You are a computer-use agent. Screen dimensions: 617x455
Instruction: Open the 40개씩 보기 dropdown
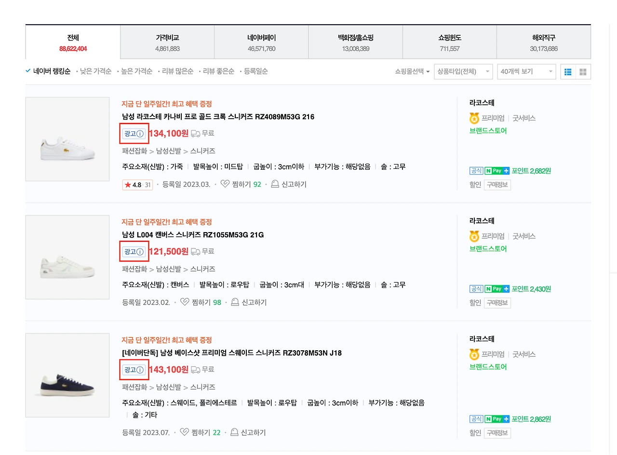[526, 72]
